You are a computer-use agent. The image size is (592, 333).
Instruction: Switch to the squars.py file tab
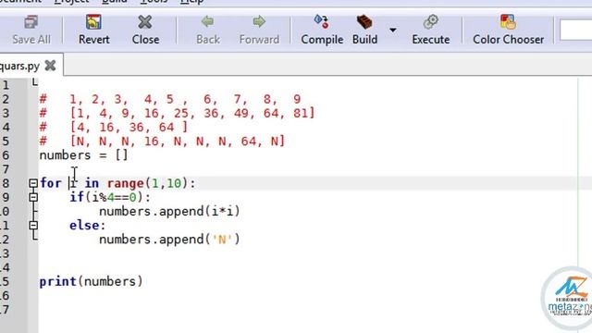pos(19,66)
